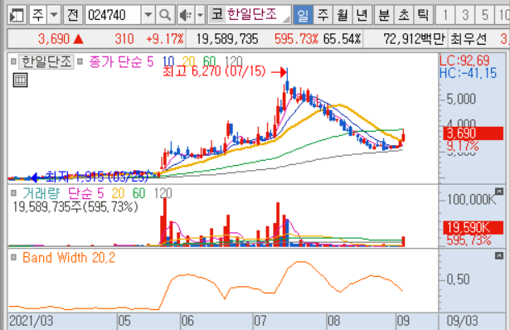Viewport: 510px width, 330px height.
Task: Open stock search with magnifier icon
Action: point(165,15)
